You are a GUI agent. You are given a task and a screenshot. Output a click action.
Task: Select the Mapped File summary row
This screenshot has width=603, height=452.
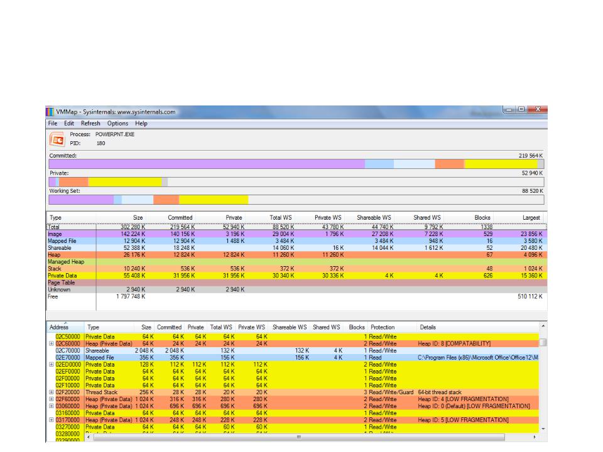[x=296, y=241]
